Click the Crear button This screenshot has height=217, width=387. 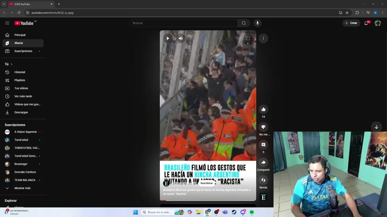(x=351, y=23)
